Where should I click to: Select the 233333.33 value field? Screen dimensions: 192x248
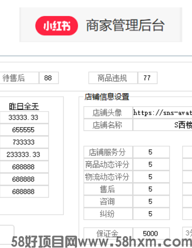coord(24,155)
